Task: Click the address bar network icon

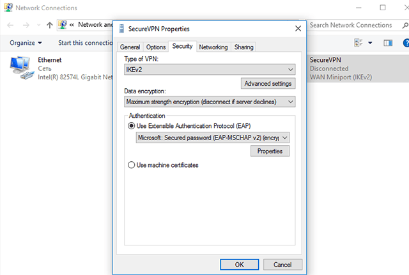Action: point(63,25)
